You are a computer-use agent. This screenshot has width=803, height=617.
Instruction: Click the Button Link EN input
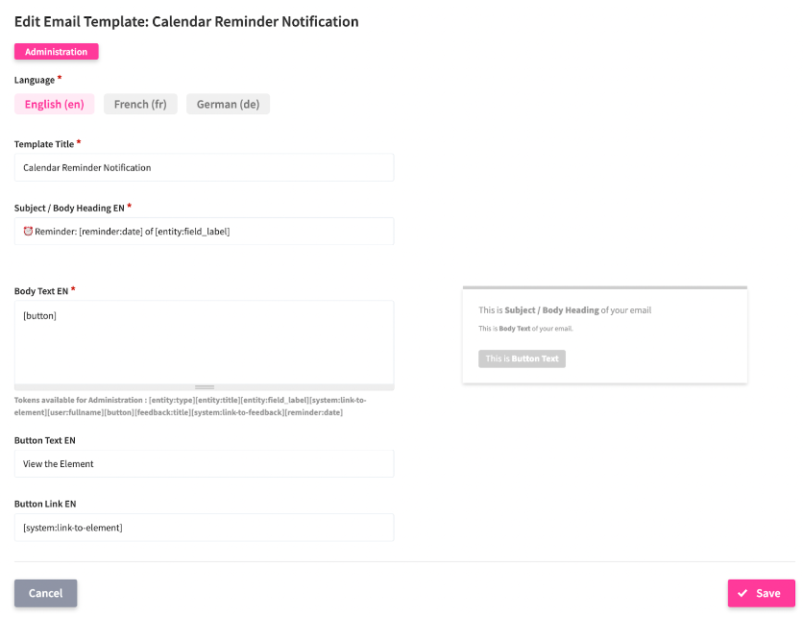(x=204, y=527)
